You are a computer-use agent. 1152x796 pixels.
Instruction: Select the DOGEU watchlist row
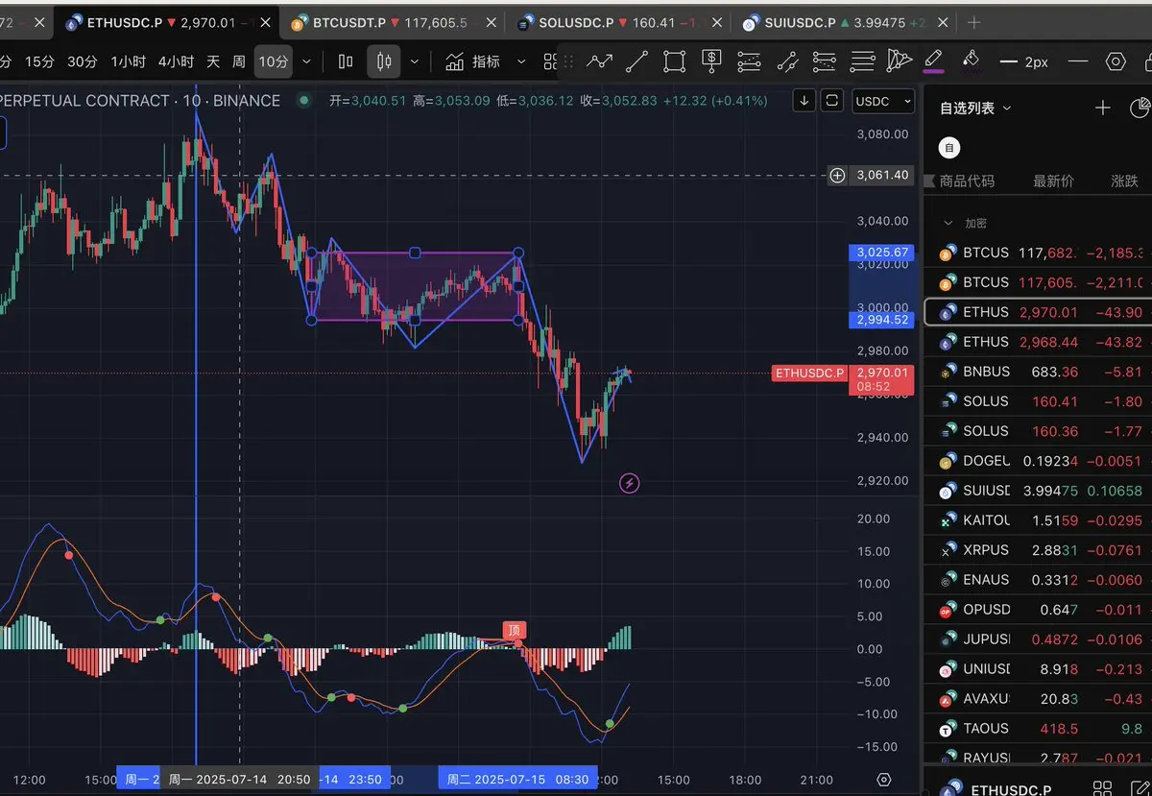point(1038,461)
